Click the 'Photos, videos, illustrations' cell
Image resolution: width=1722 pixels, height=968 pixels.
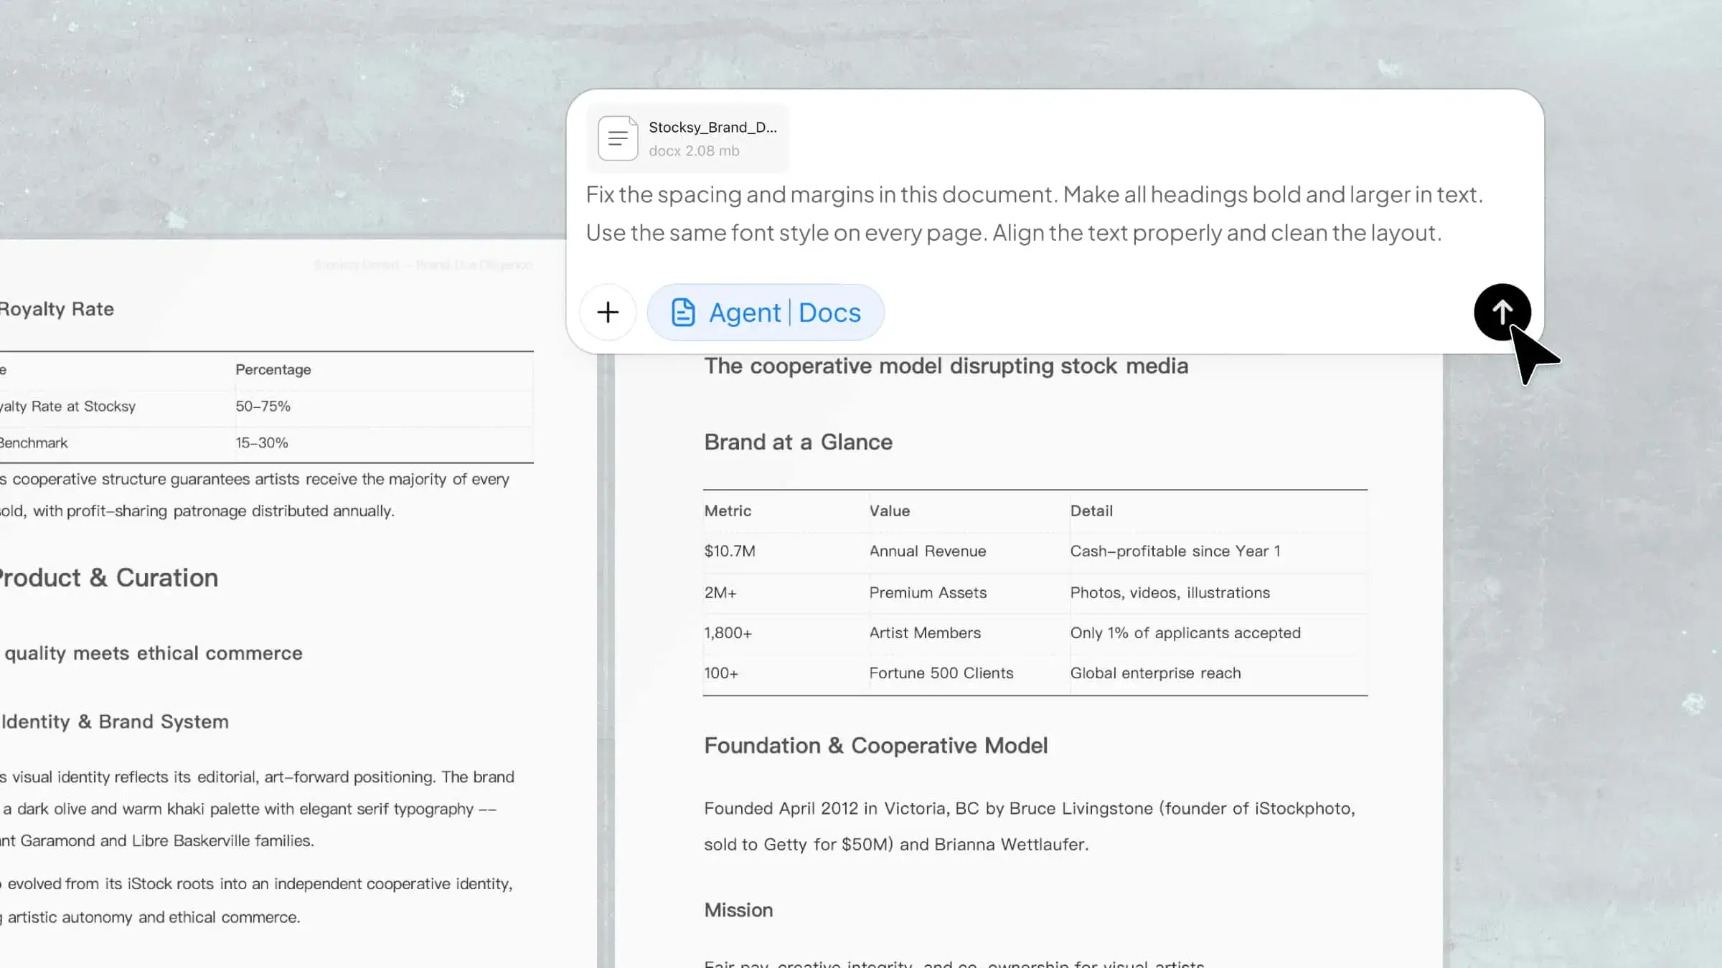tap(1170, 592)
